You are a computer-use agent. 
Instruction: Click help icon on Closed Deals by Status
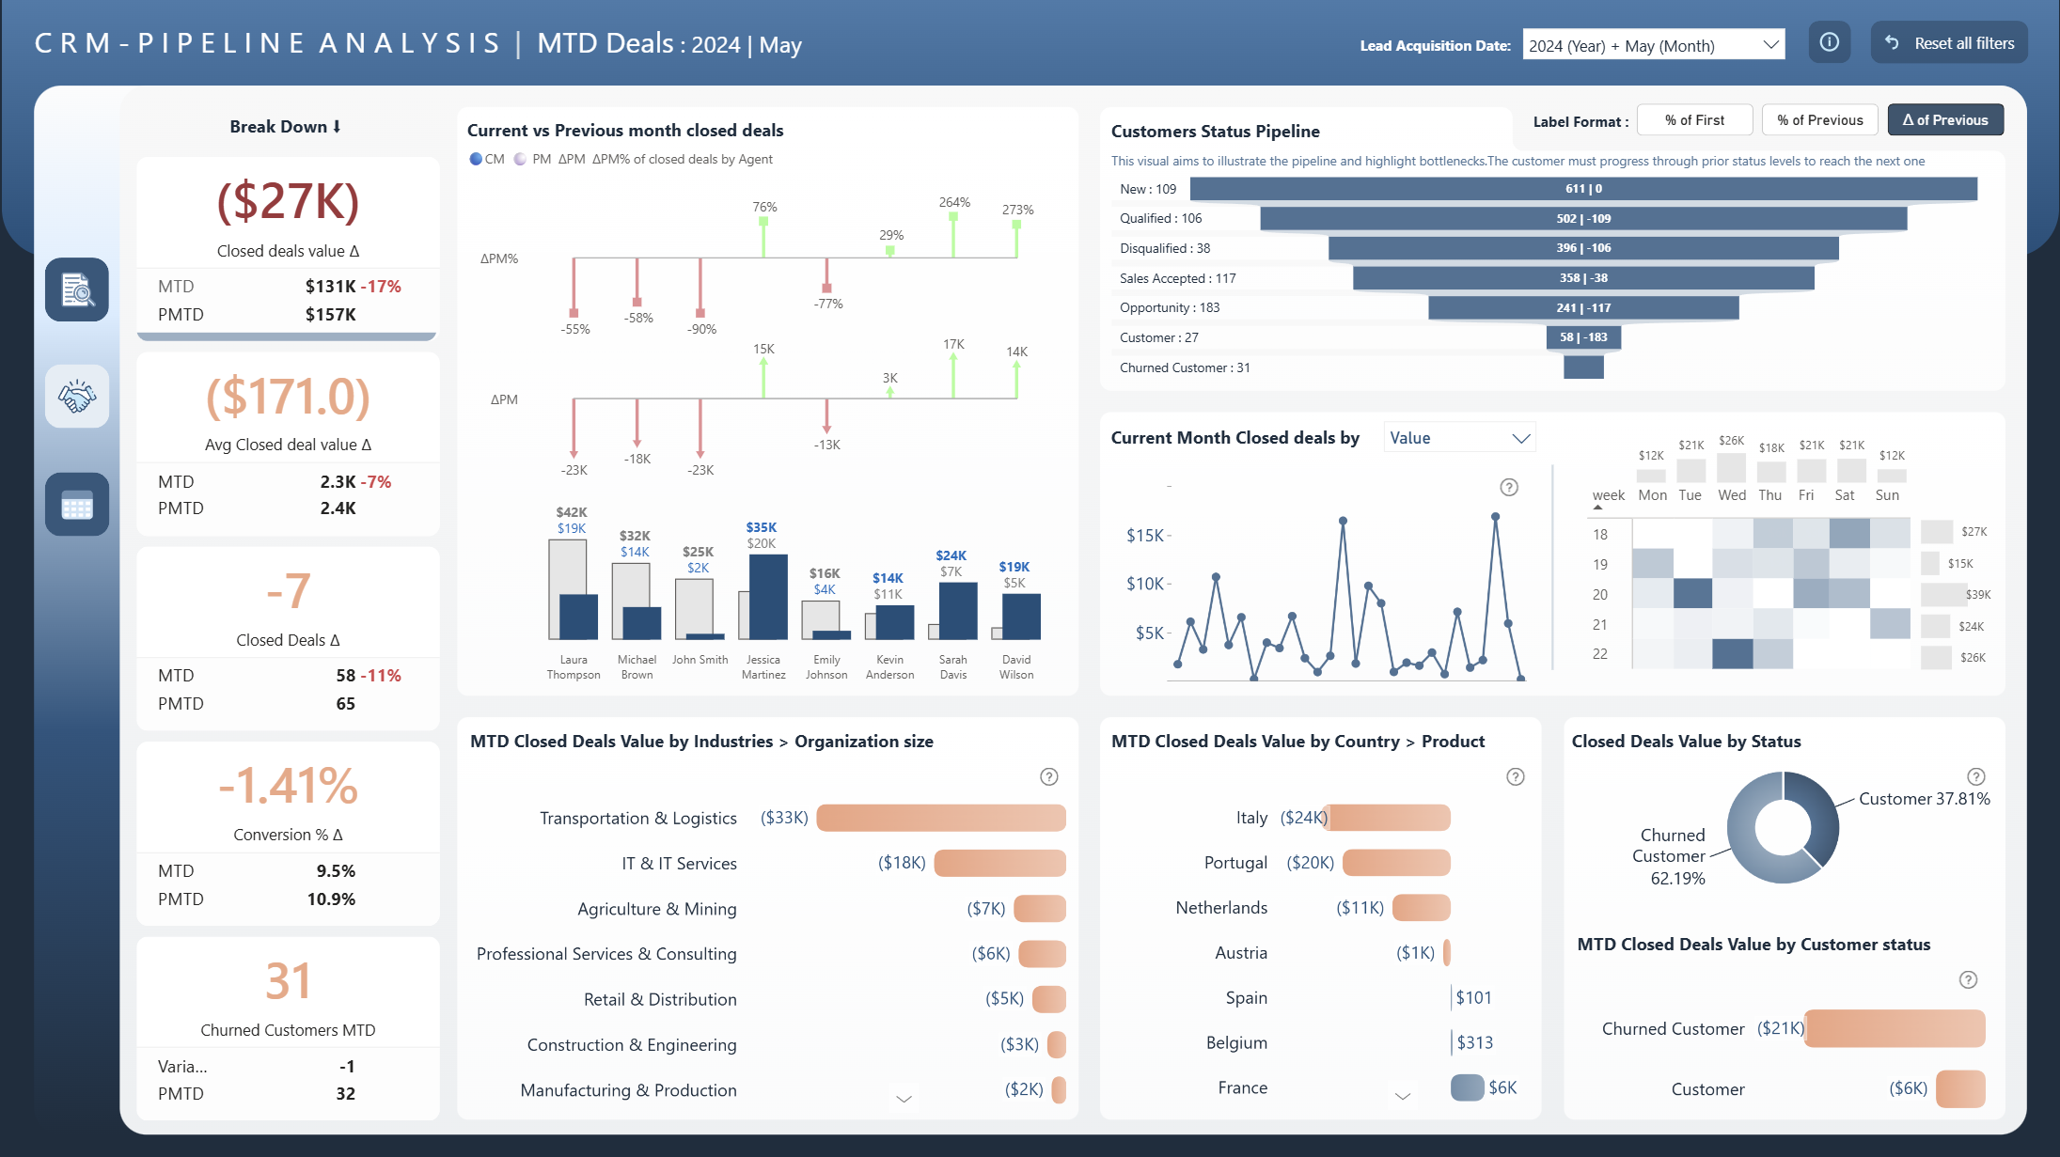point(1975,776)
